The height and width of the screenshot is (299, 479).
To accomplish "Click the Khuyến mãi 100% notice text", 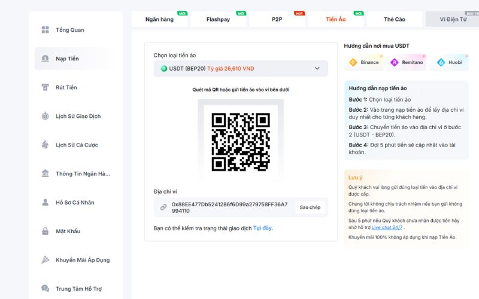I will pyautogui.click(x=402, y=237).
